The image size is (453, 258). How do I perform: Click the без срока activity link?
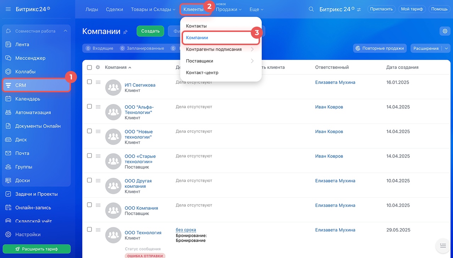pyautogui.click(x=186, y=230)
